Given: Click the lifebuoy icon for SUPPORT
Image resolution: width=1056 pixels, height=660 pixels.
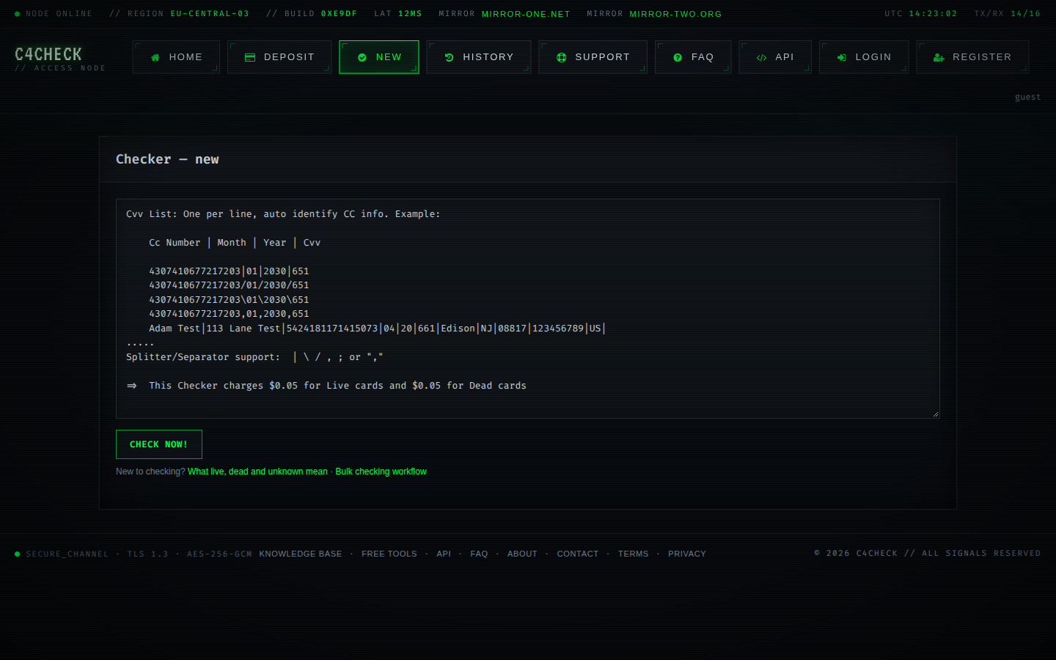Looking at the screenshot, I should coord(561,57).
